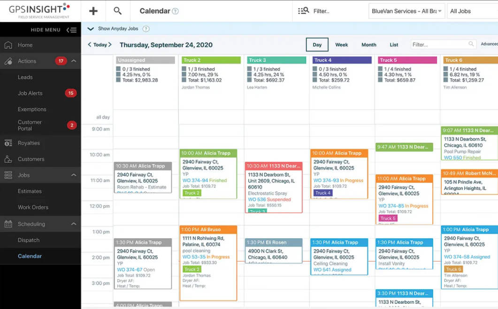Click the plus add-new icon
Viewport: 498px width, 309px height.
tap(93, 11)
